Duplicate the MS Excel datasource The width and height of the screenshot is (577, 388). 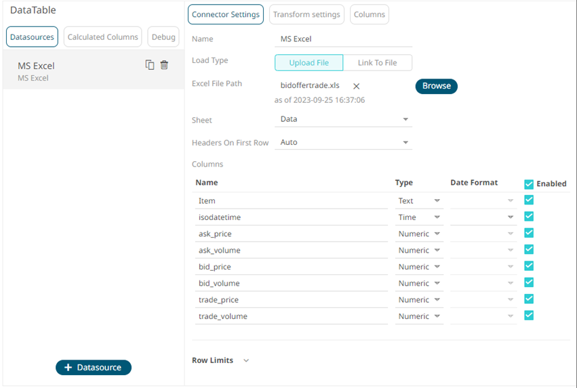[x=150, y=65]
